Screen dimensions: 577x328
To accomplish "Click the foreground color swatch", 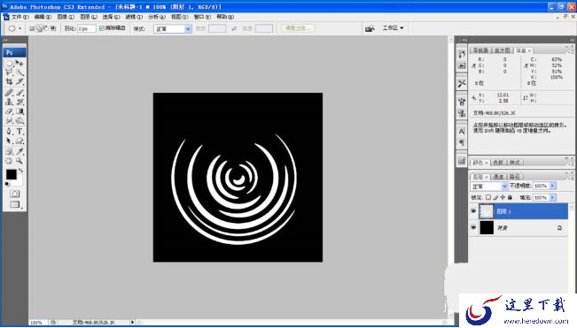I will (11, 174).
